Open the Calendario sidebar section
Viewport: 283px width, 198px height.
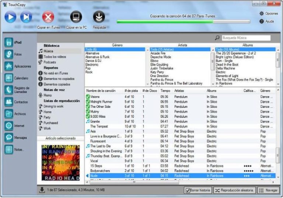[9, 78]
